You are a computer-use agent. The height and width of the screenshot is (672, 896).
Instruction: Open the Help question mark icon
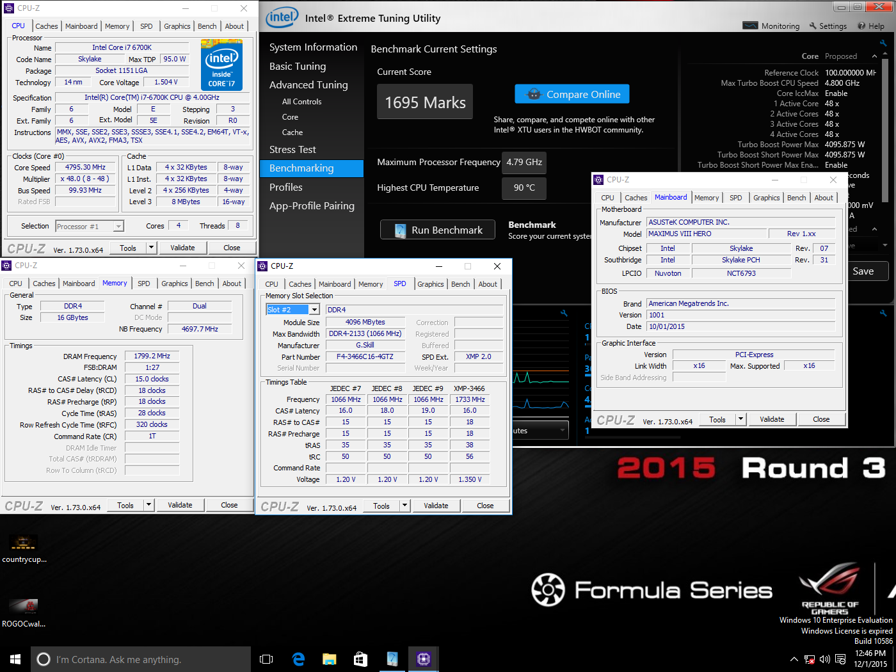pyautogui.click(x=861, y=26)
